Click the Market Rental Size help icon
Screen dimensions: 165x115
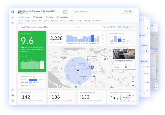point(123,34)
